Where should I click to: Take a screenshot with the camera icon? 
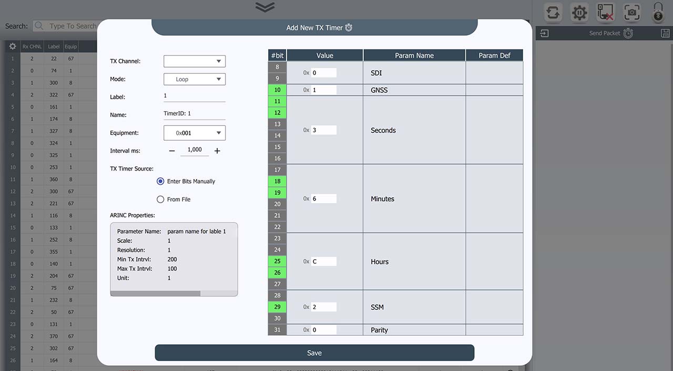pos(631,12)
